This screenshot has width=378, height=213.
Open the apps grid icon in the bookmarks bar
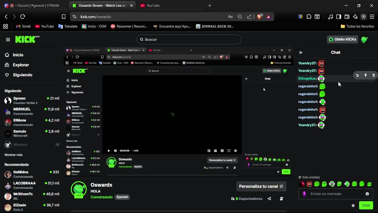coord(5,26)
